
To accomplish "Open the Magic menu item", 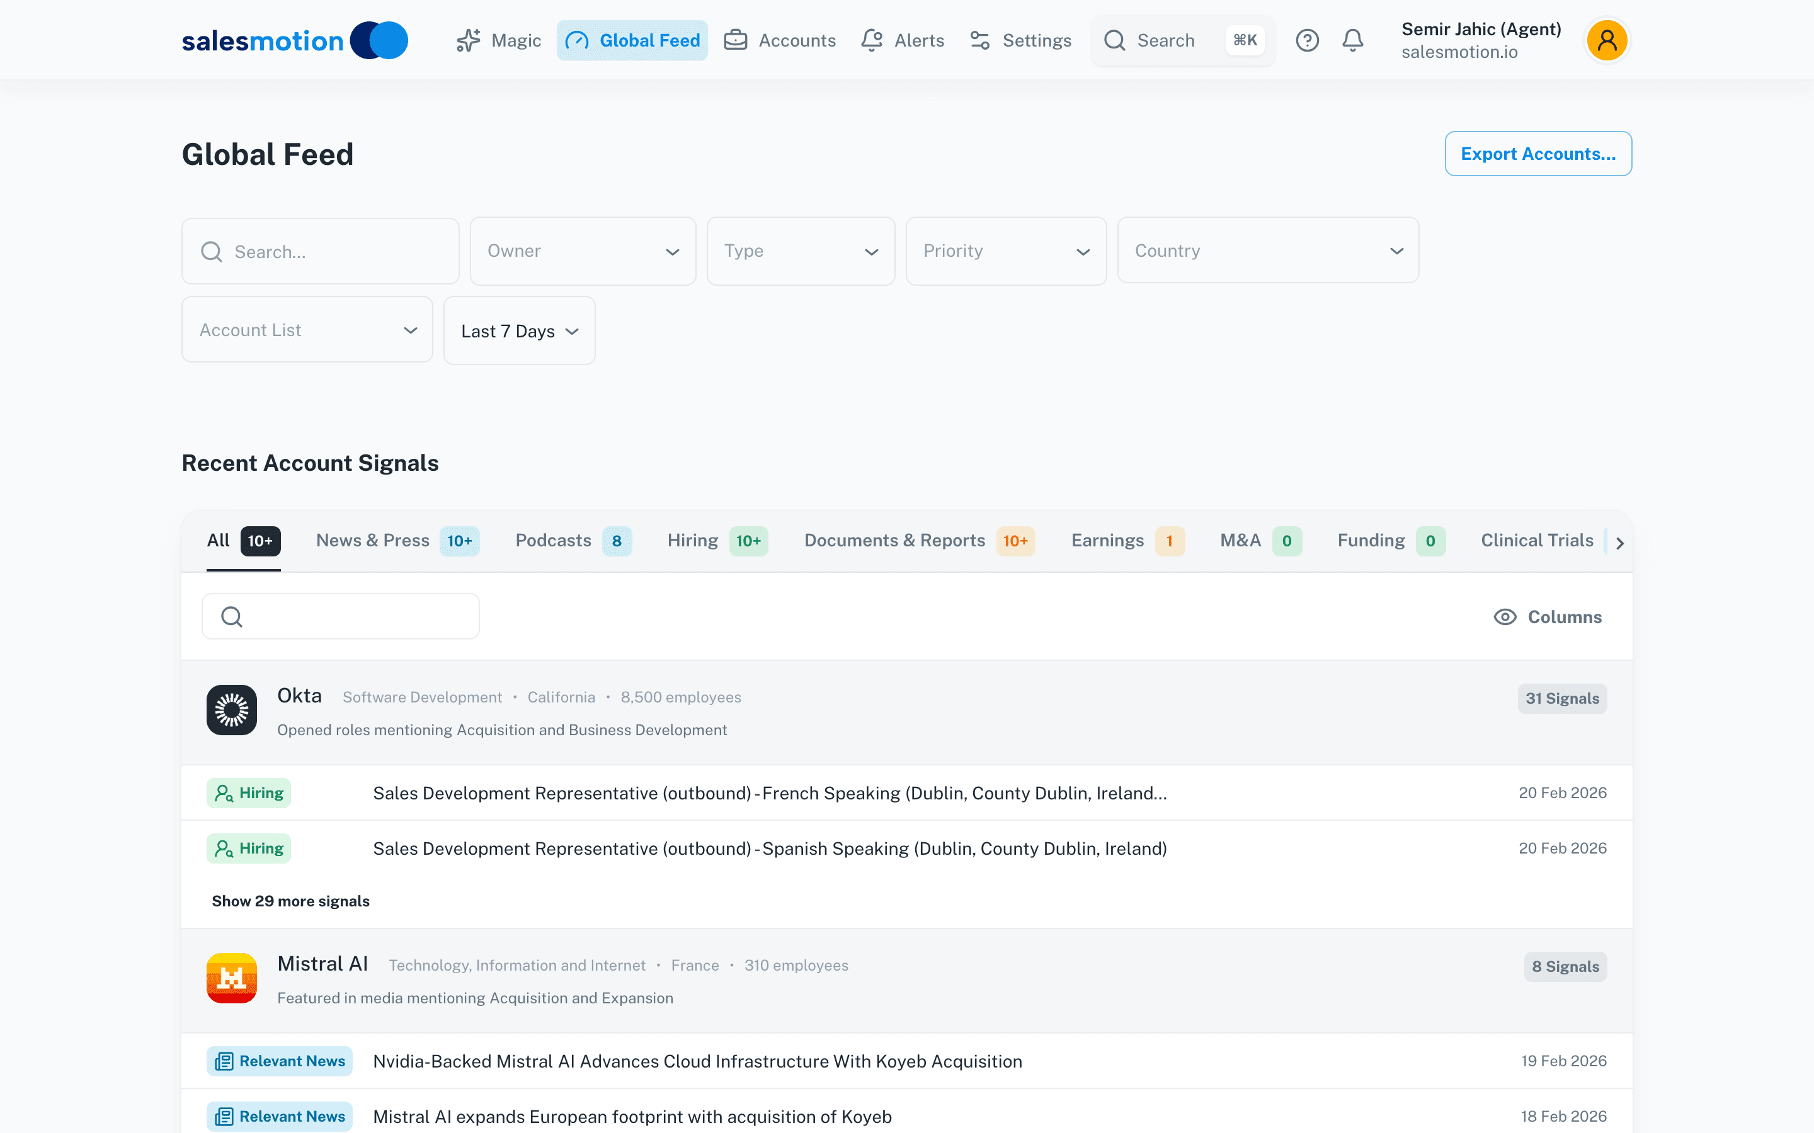I will coord(498,40).
